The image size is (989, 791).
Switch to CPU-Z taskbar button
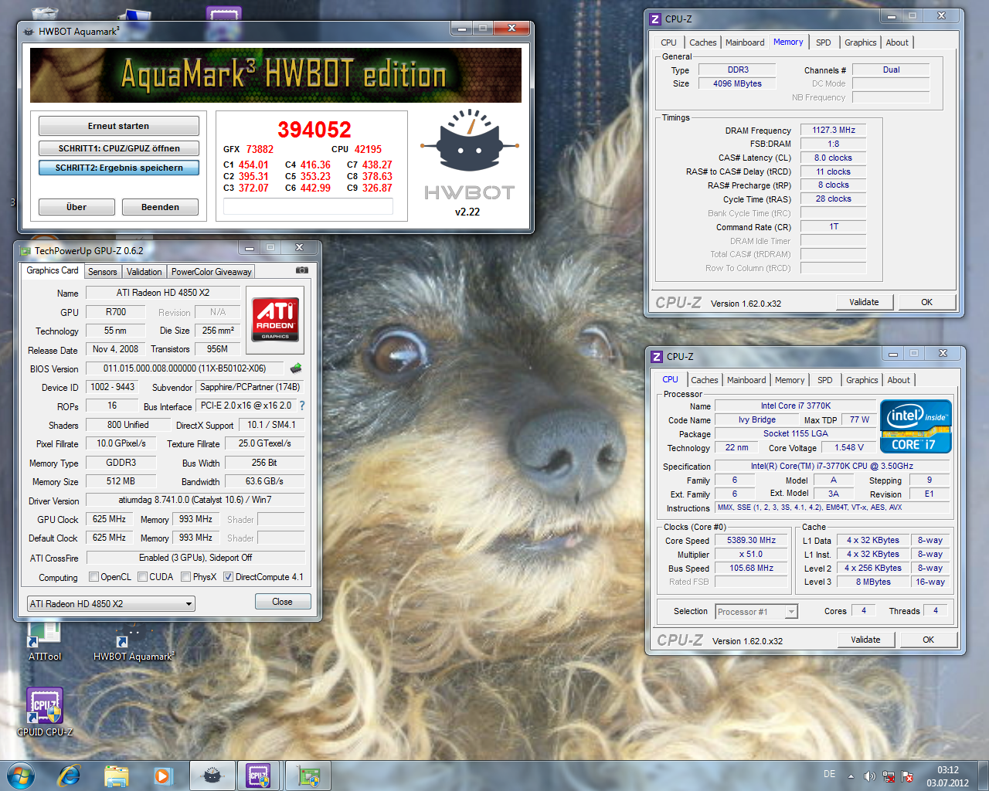tap(259, 776)
